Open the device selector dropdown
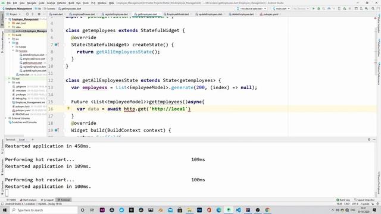The height and width of the screenshot is (214, 381). tap(251, 8)
